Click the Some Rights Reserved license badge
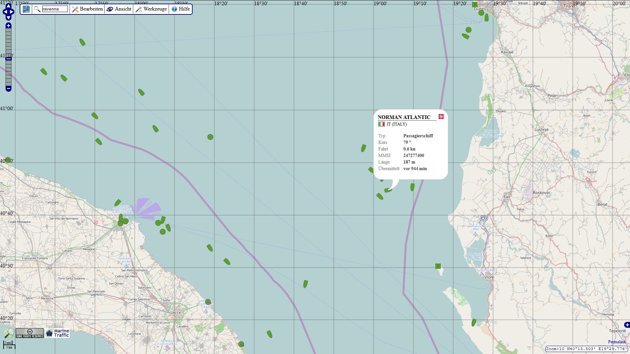The image size is (630, 354). pos(30,333)
